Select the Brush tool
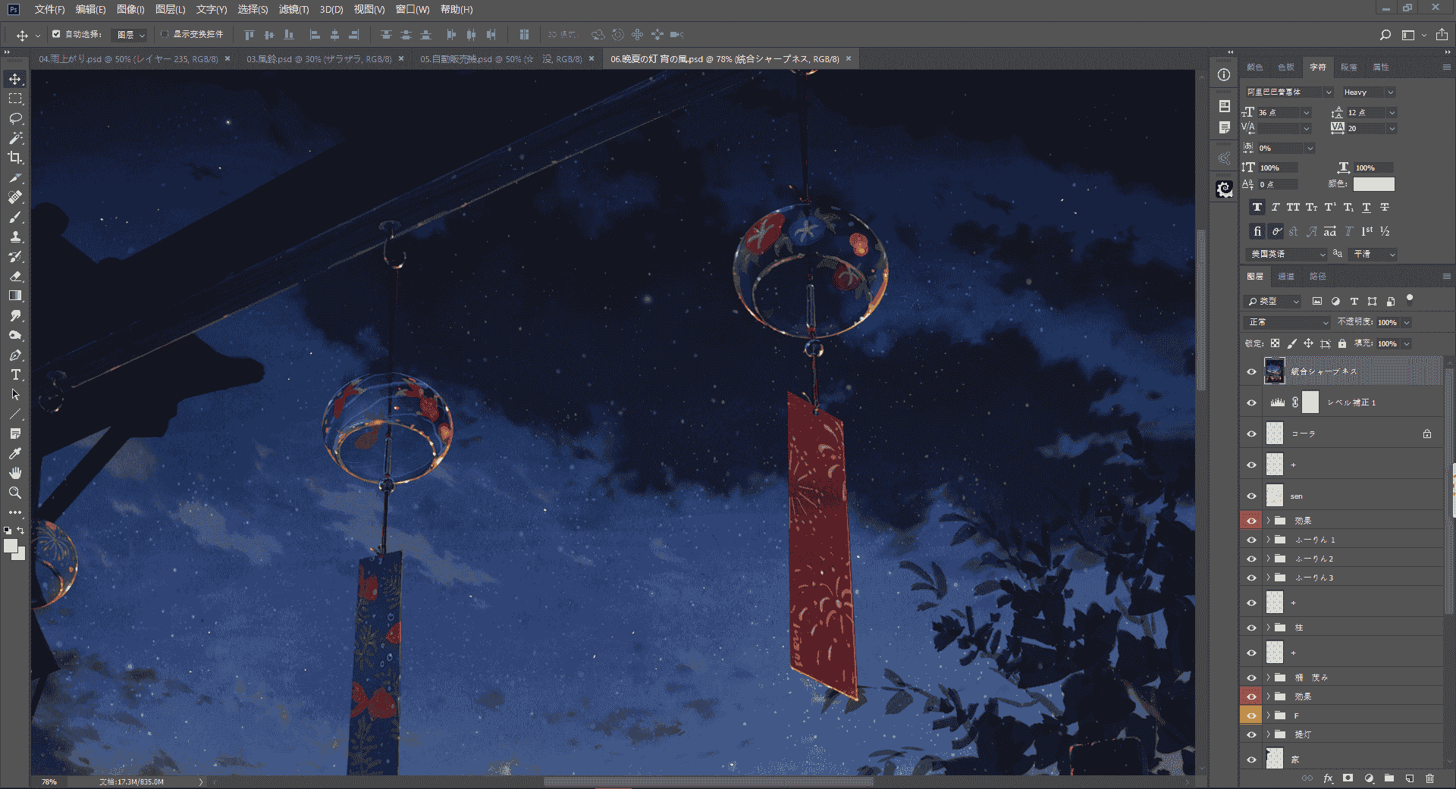Screen dimensions: 1456x789 click(15, 217)
